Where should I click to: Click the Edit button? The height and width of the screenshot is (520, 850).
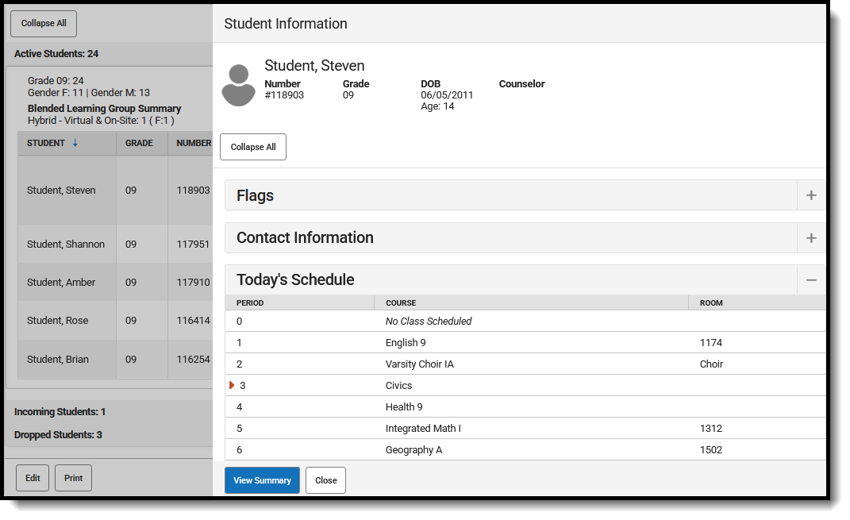point(32,477)
